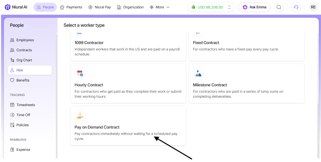Click the Time Off clock icon
This screenshot has height=162, width=321.
[x=12, y=115]
